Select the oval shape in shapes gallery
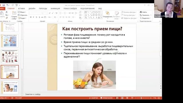183x103 pixels. pyautogui.click(x=96, y=12)
